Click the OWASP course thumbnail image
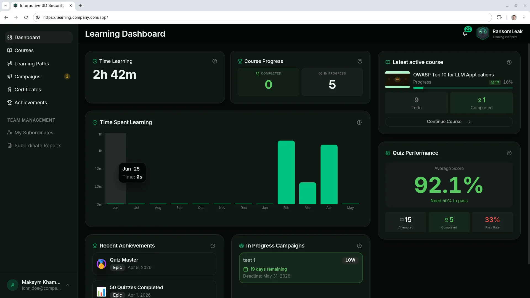530x298 pixels. [x=397, y=80]
